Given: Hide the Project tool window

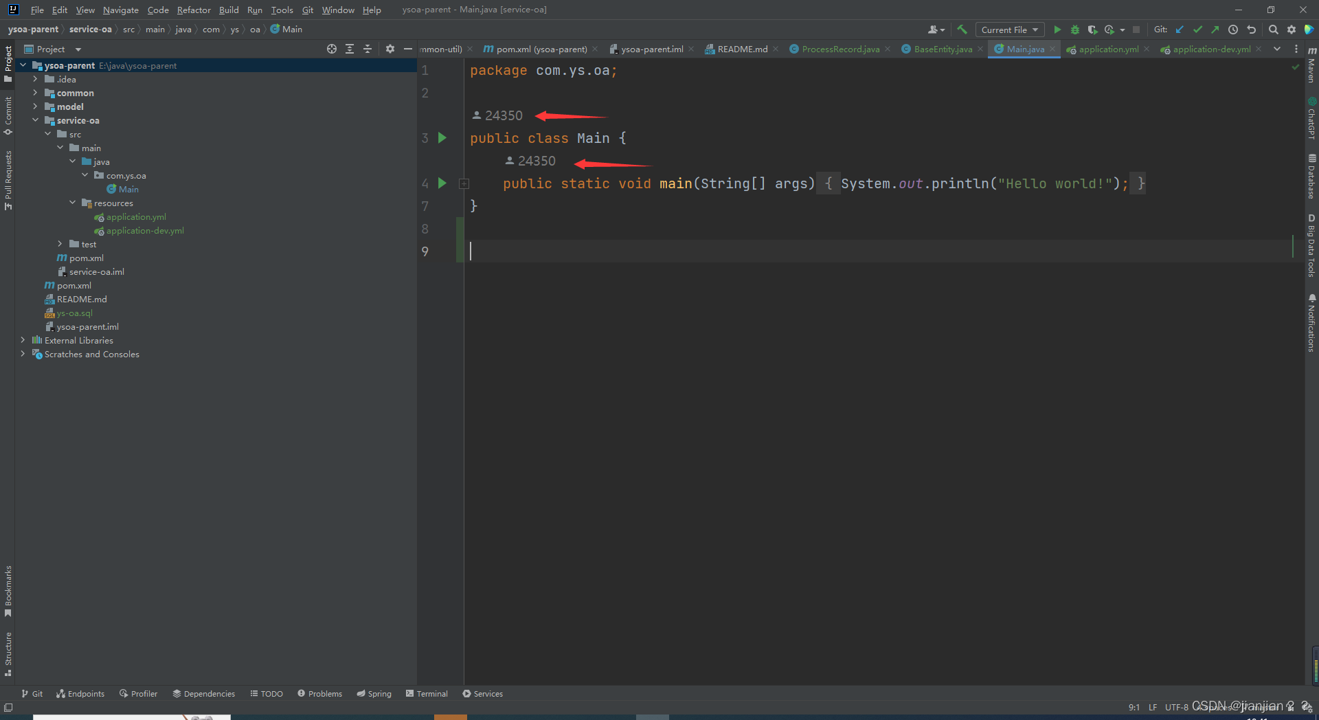Looking at the screenshot, I should (407, 49).
